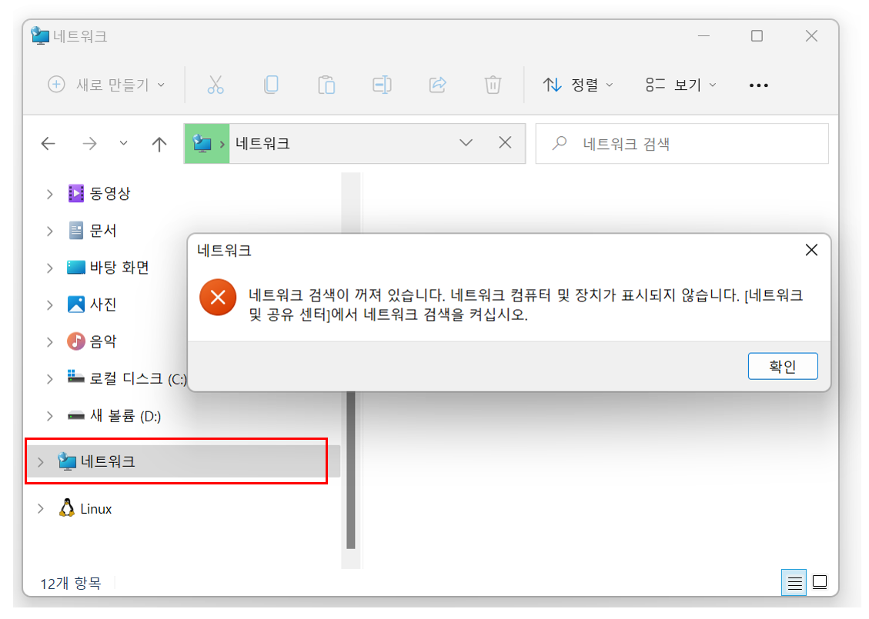Click title bar network icon
Image resolution: width=869 pixels, height=619 pixels.
40,35
